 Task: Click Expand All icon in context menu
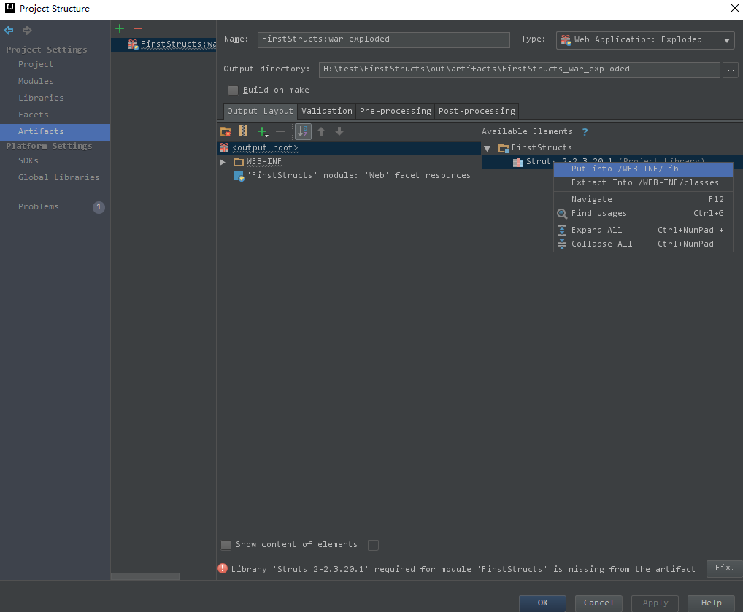point(562,231)
